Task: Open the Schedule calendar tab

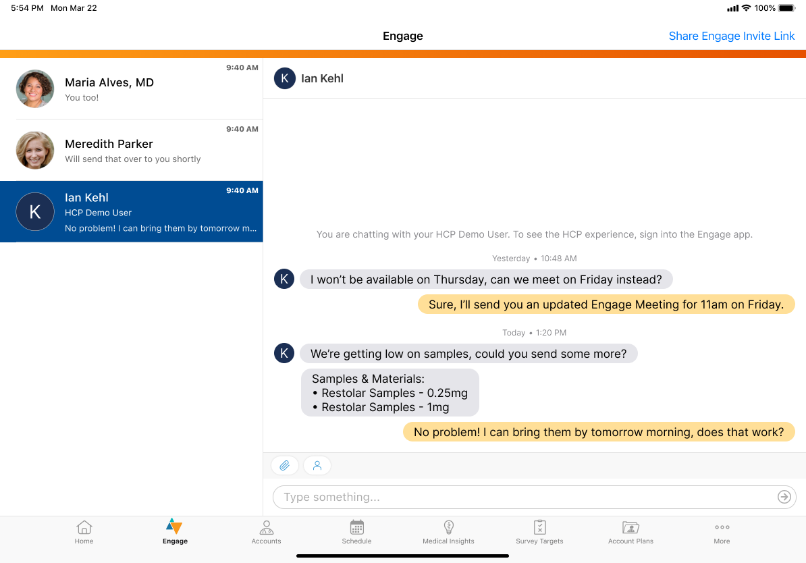Action: click(356, 532)
